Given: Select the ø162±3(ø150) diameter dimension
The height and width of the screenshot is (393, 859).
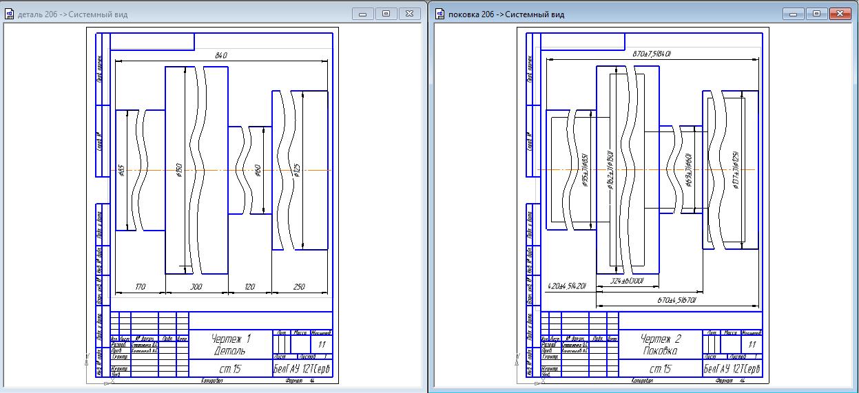Looking at the screenshot, I should point(610,170).
